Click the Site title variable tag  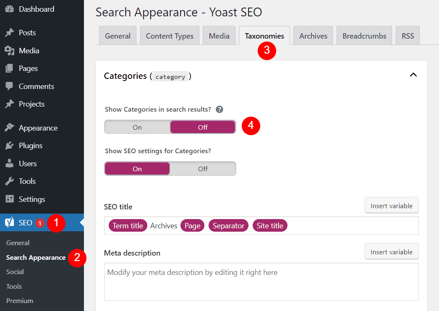(270, 226)
